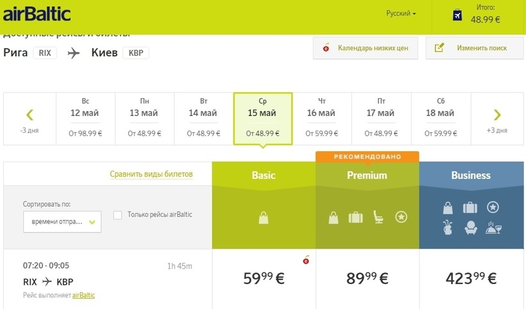The image size is (526, 309).
Task: Click the Изменить поиск button
Action: point(474,48)
